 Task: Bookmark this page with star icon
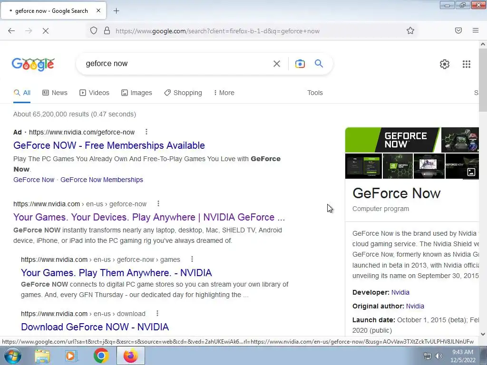410,31
